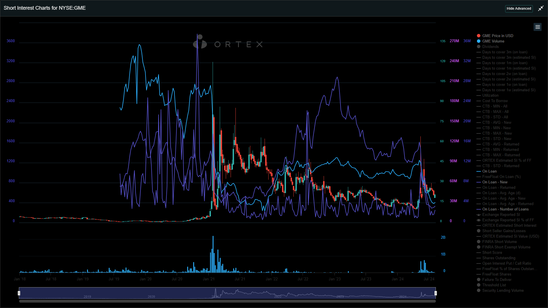Click the Security Lending Volume legend dot
The height and width of the screenshot is (308, 548).
click(478, 290)
